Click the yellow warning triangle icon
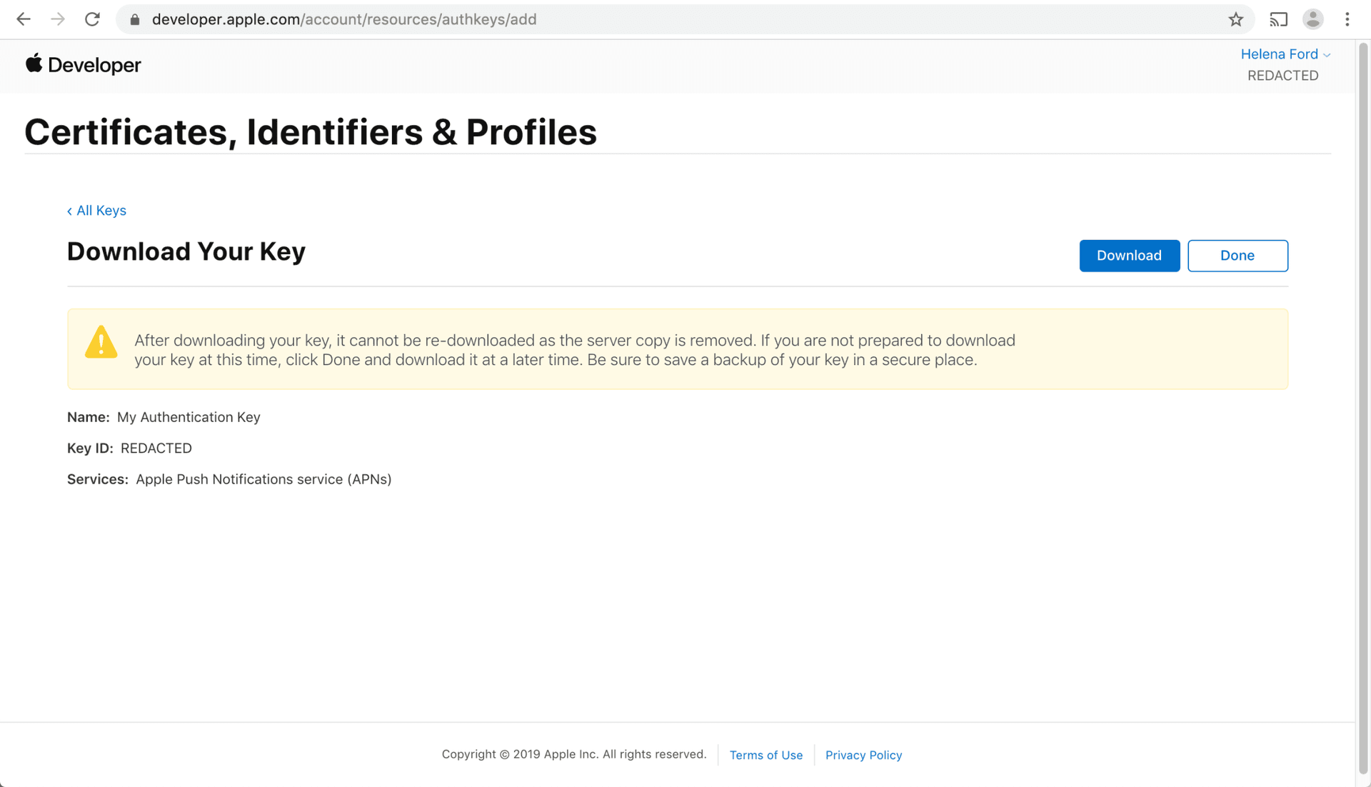Screen dimensions: 1371x787 (101, 342)
